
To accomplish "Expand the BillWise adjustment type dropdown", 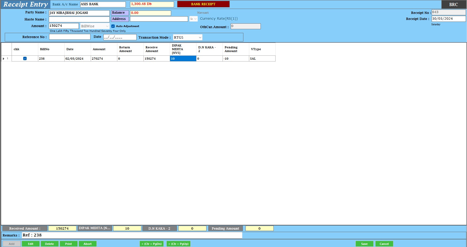I will (107, 26).
